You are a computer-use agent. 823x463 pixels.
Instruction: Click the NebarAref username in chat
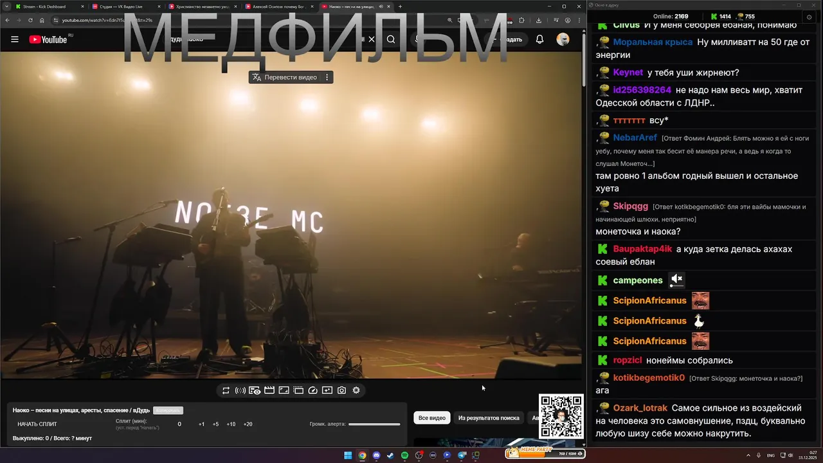point(635,138)
